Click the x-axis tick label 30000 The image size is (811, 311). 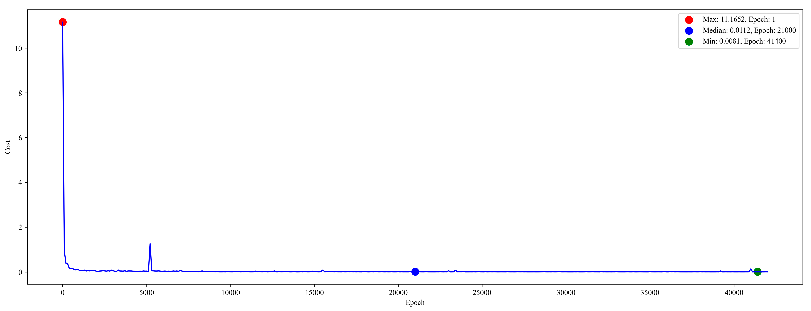[566, 293]
